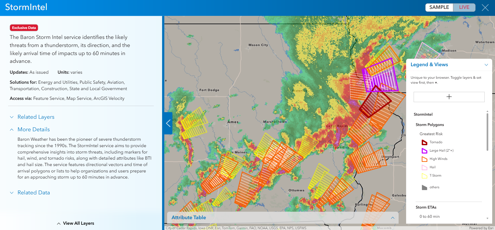Click the legend panel scrollbar

pos(487,132)
